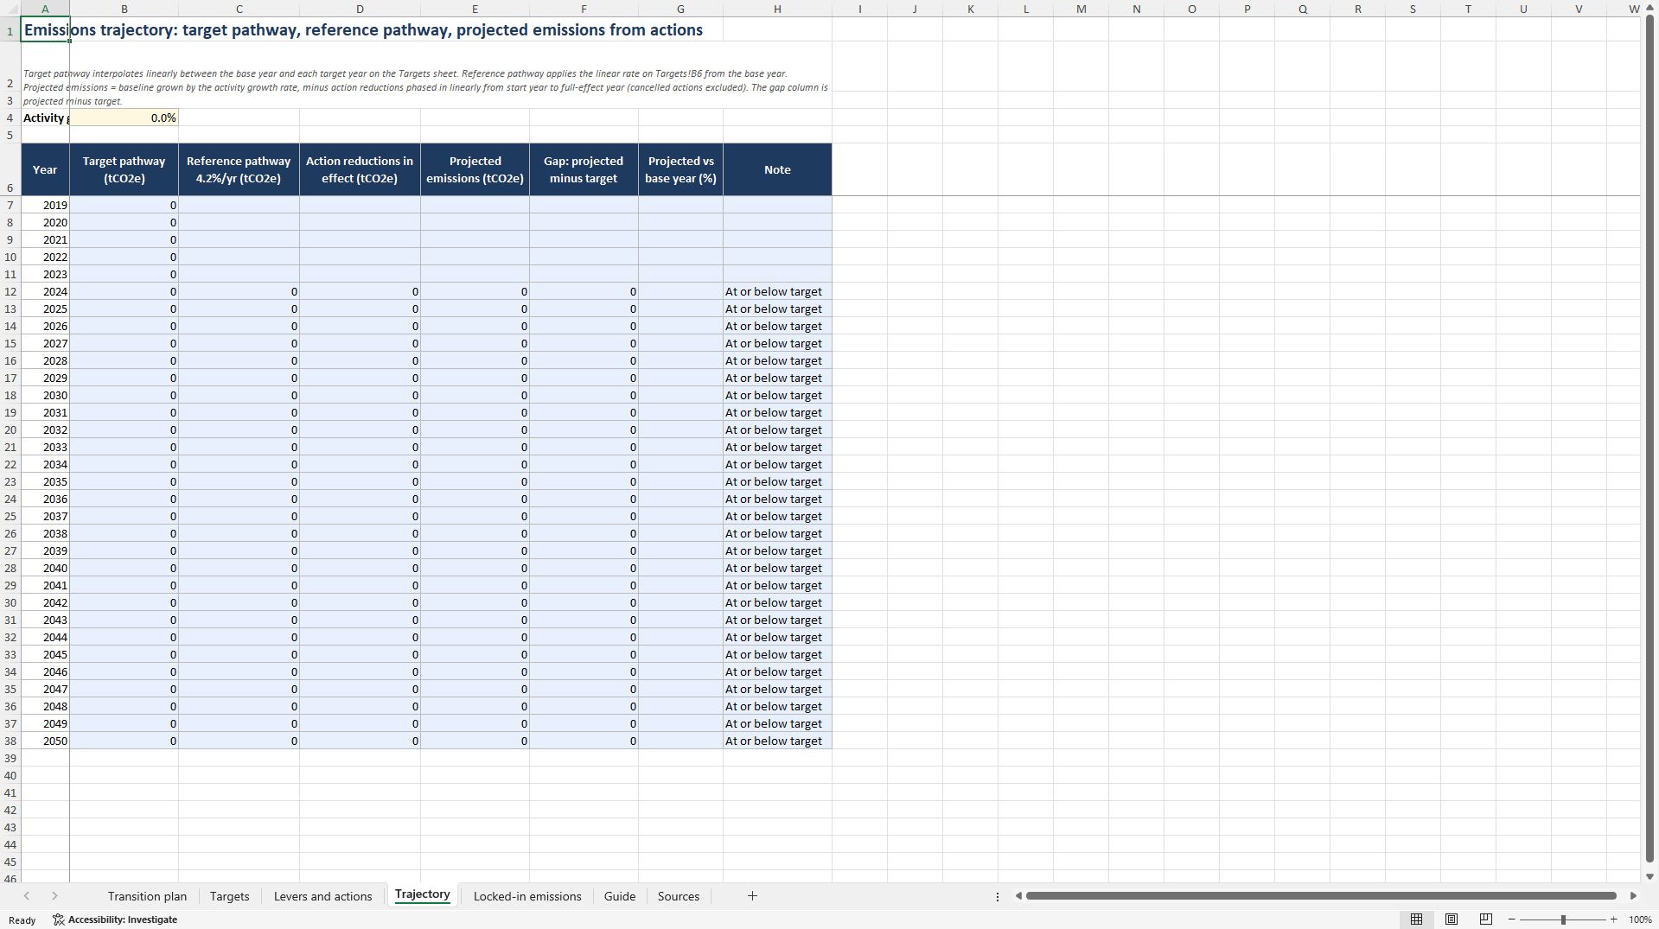Click the vertical scrollbar thumb
Image resolution: width=1659 pixels, height=929 pixels.
(x=1649, y=440)
